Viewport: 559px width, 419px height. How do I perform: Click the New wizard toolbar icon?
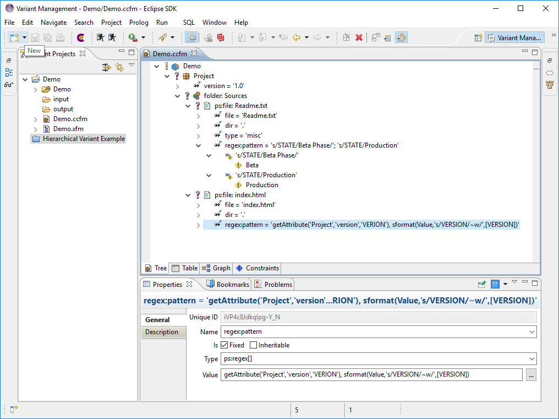pos(14,37)
